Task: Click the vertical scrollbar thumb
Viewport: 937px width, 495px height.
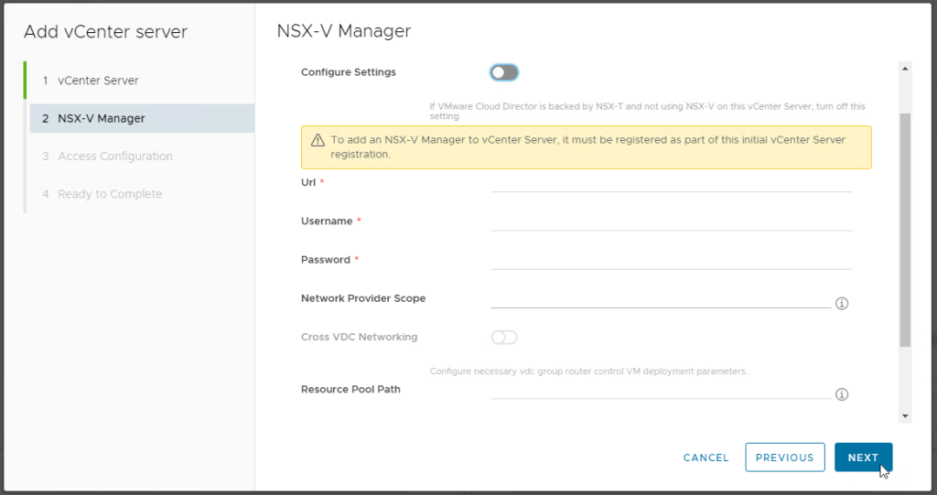Action: pyautogui.click(x=905, y=229)
